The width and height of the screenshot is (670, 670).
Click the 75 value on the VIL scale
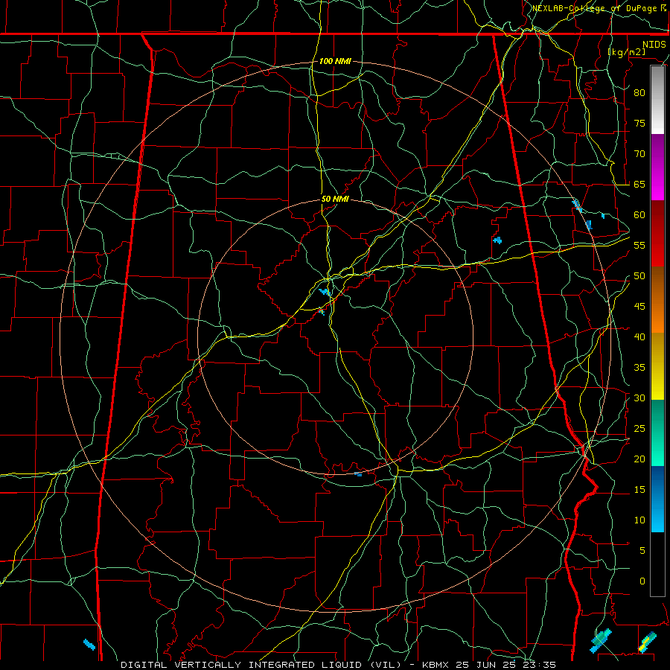click(639, 123)
